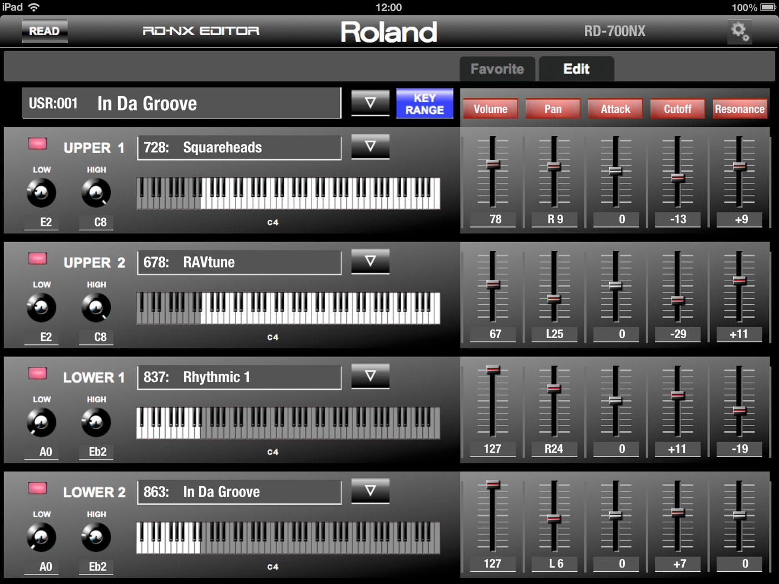The height and width of the screenshot is (584, 779).
Task: Tap the Wi-Fi icon in status bar
Action: coord(34,7)
